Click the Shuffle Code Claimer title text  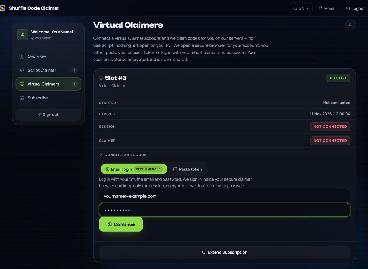pyautogui.click(x=34, y=8)
